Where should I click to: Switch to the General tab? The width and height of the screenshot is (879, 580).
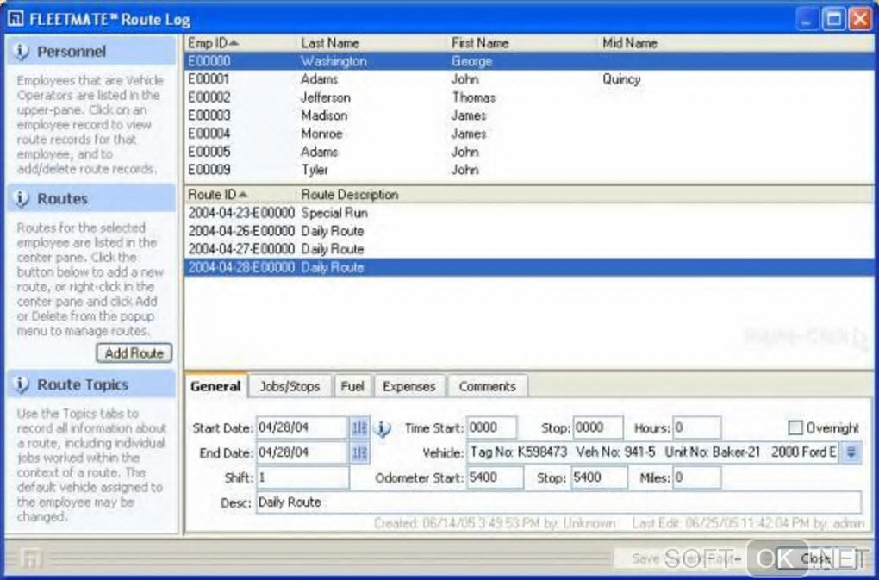215,386
